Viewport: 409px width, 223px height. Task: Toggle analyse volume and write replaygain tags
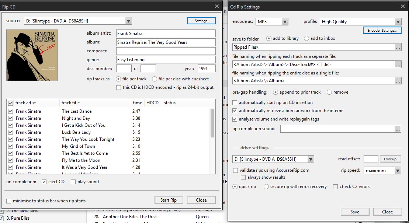[235, 119]
